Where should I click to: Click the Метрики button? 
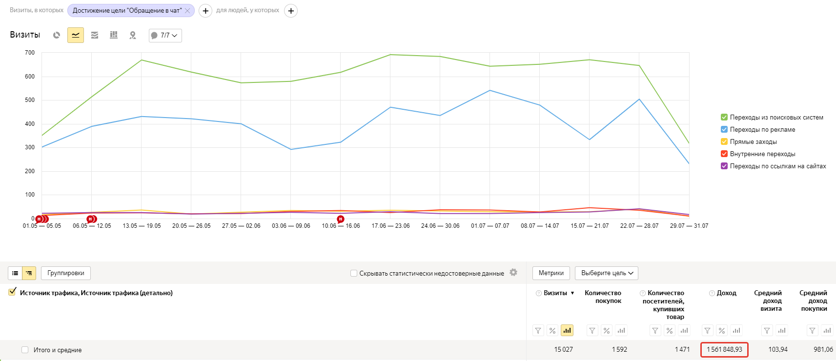pos(551,273)
